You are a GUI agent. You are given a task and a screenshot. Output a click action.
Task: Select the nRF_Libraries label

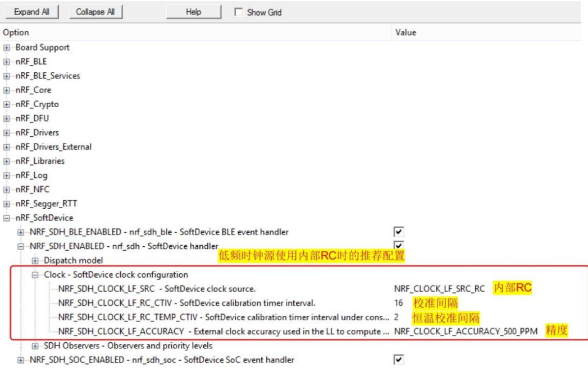pos(40,161)
